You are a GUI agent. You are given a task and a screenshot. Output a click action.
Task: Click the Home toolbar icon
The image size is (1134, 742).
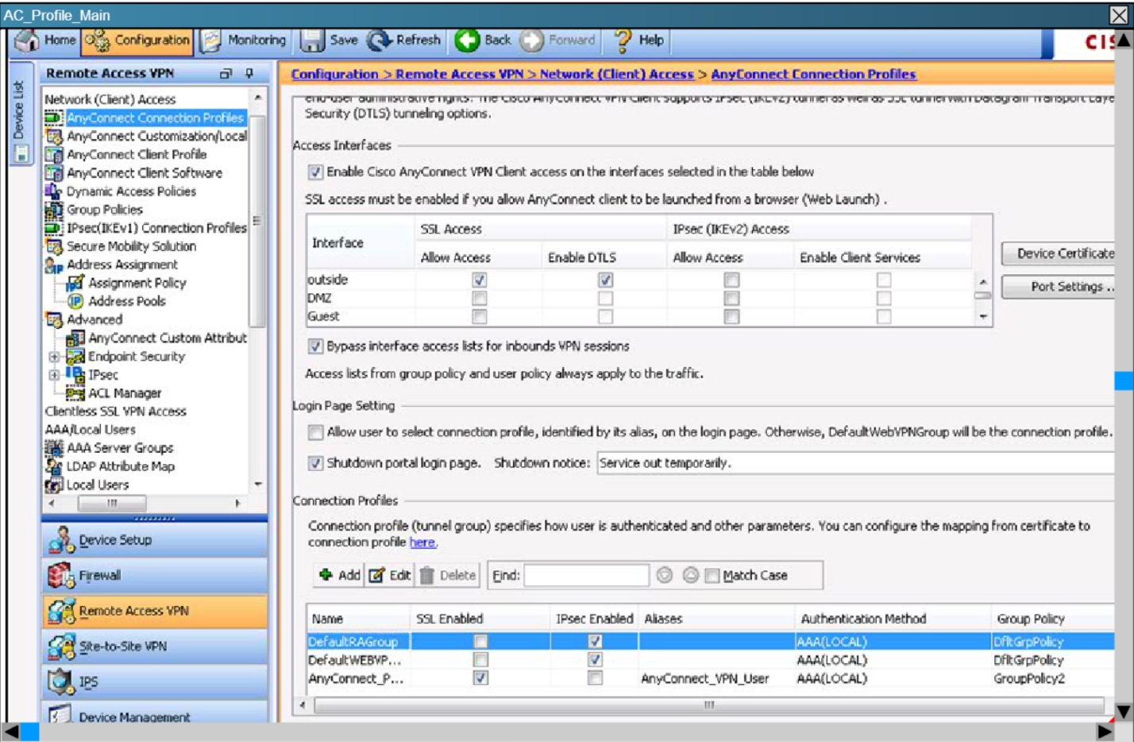pyautogui.click(x=27, y=41)
